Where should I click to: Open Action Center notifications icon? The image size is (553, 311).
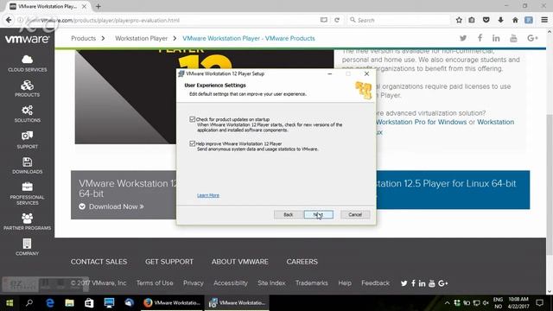click(x=539, y=303)
